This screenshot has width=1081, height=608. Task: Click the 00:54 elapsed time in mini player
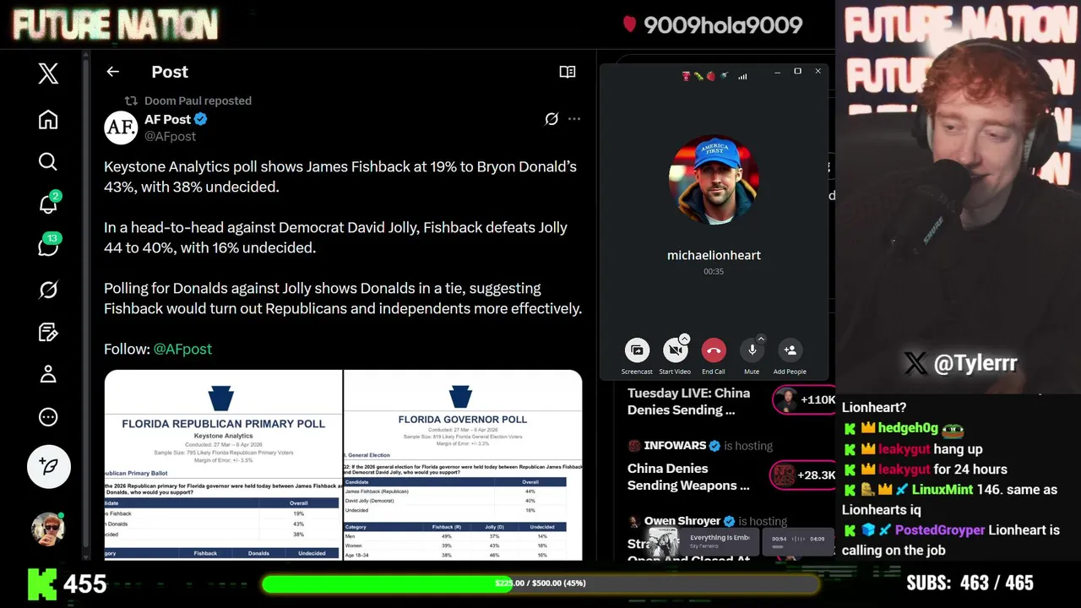pos(779,539)
